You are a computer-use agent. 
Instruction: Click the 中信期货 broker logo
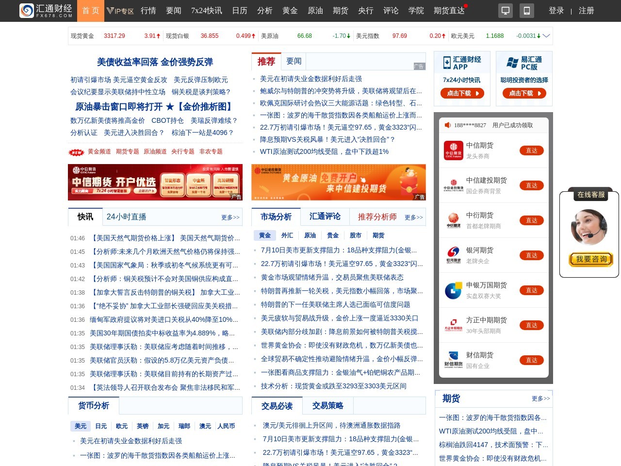454,150
